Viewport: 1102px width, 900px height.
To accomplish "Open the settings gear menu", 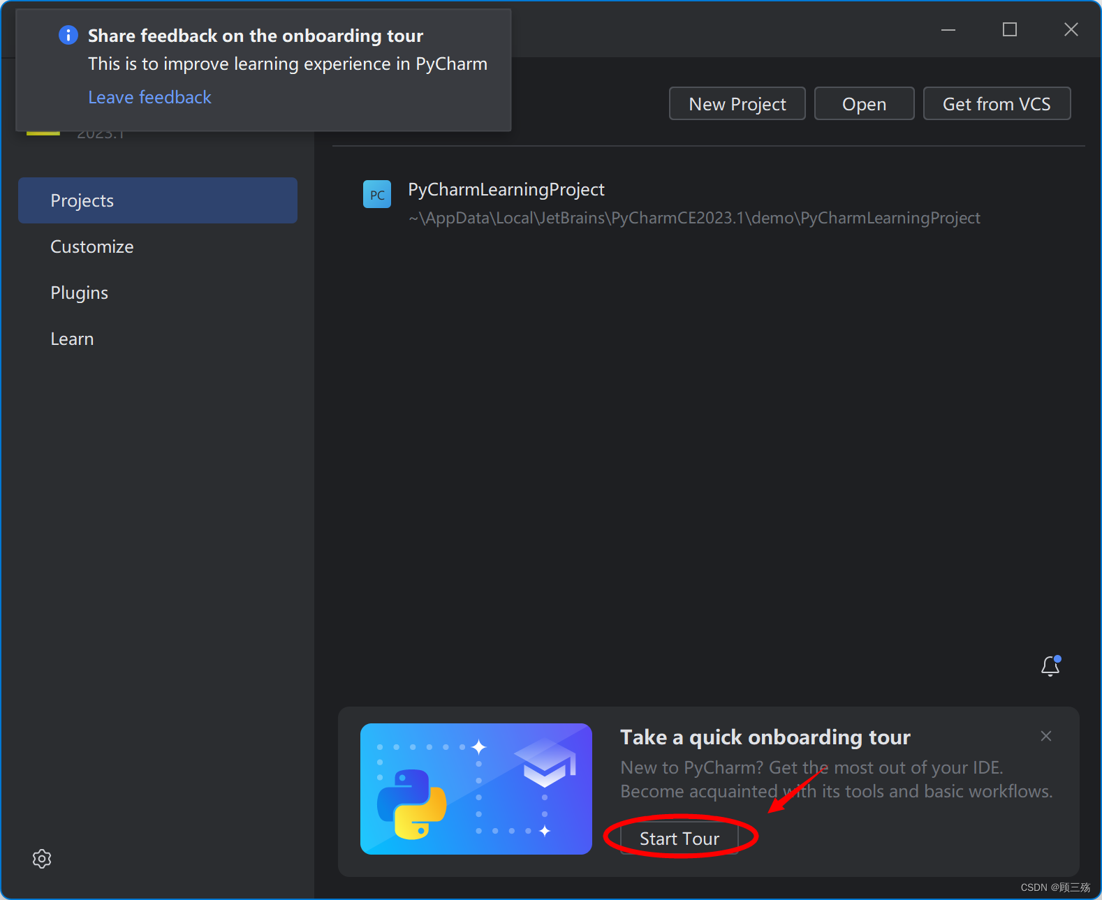I will [42, 859].
